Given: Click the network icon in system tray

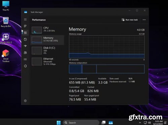Looking at the screenshot, I should (x=145, y=123).
